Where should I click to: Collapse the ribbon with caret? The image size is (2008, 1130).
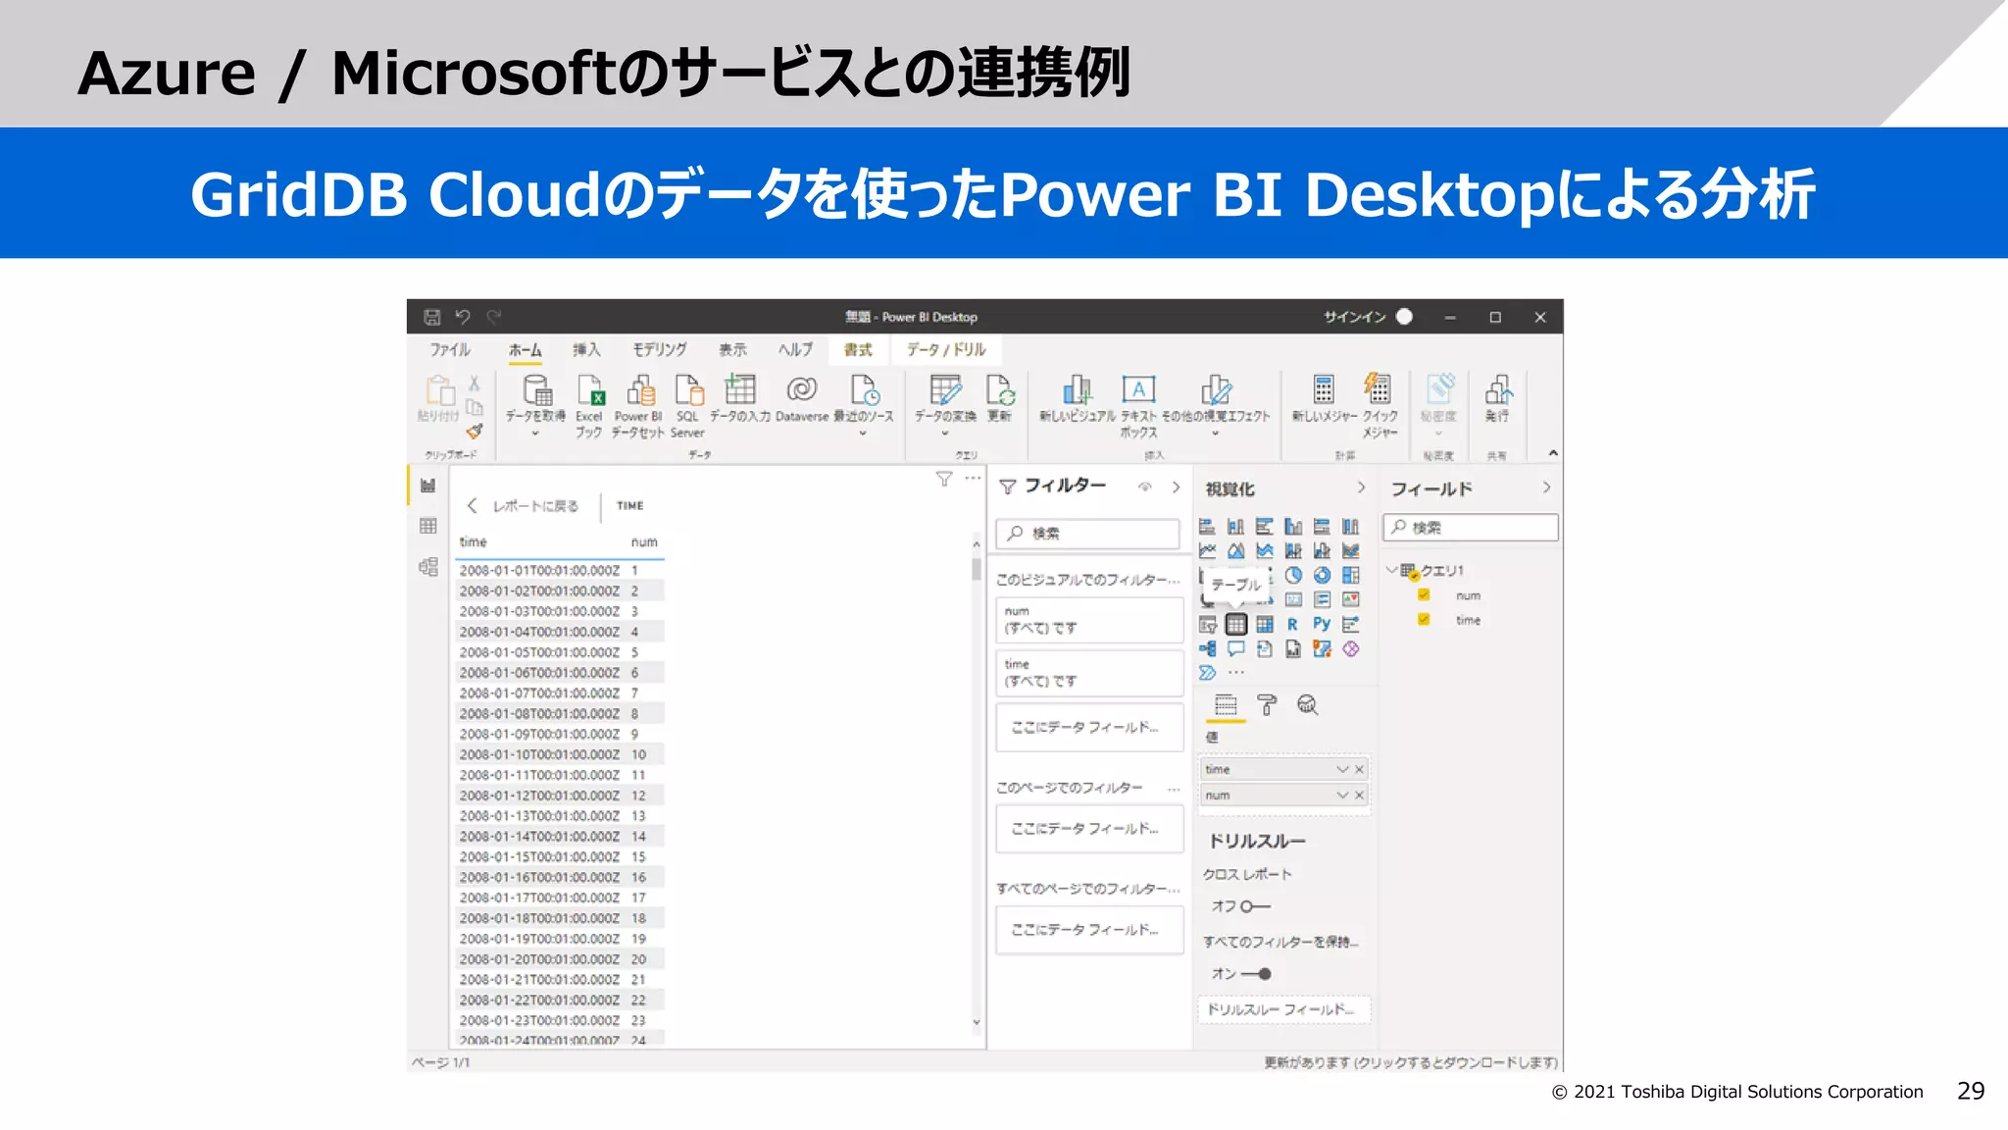pos(1553,453)
